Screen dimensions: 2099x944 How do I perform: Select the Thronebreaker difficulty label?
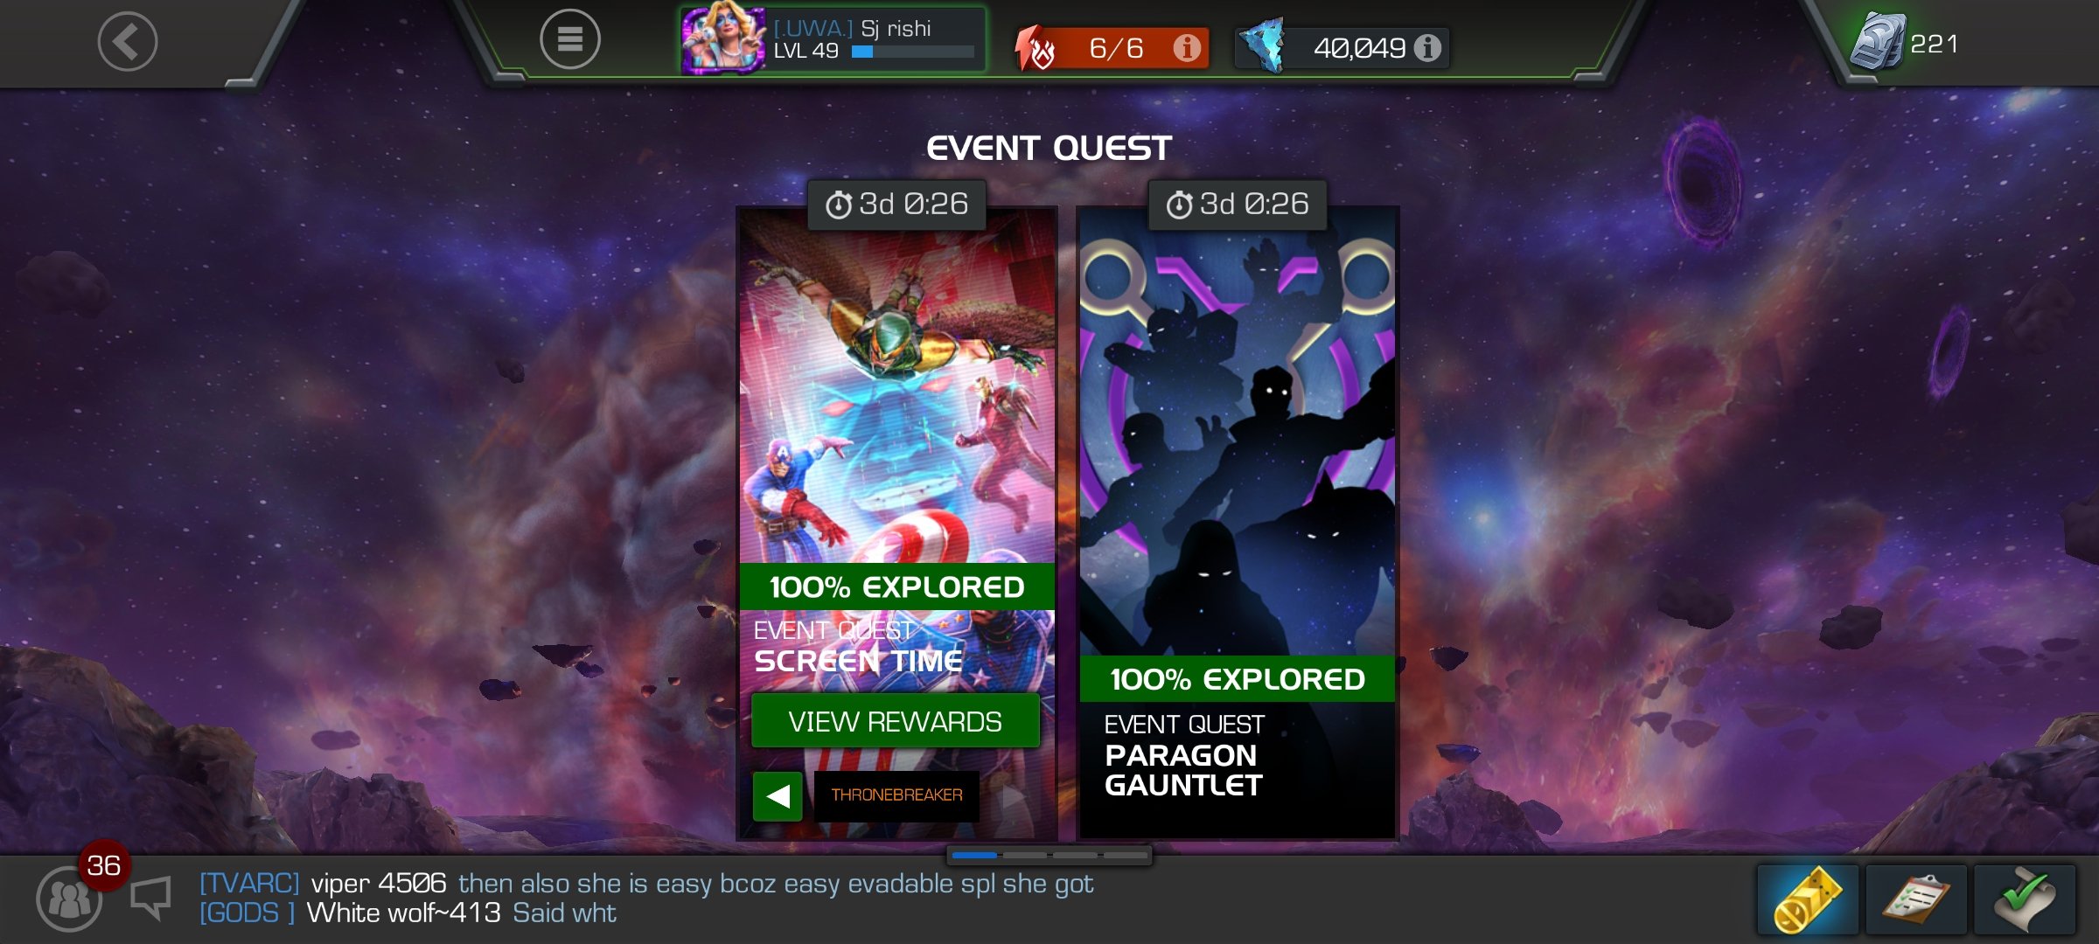tap(896, 795)
